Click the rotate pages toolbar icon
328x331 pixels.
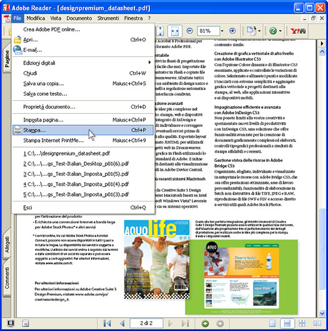(251, 31)
